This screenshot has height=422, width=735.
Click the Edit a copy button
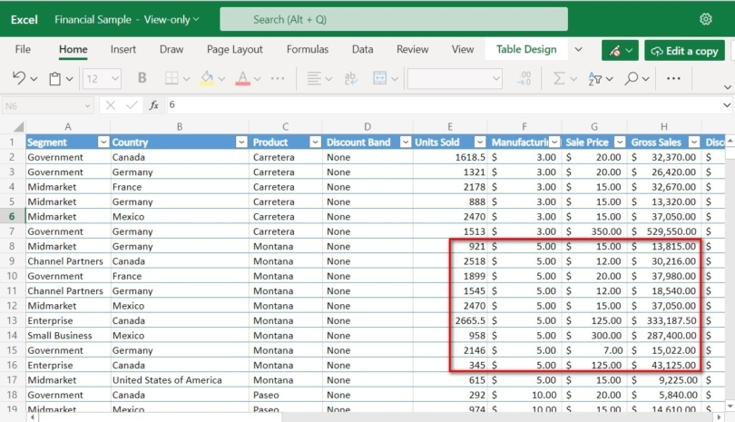click(684, 51)
